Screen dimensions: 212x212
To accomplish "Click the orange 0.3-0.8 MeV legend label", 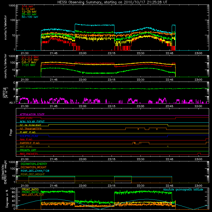I will point(30,60).
